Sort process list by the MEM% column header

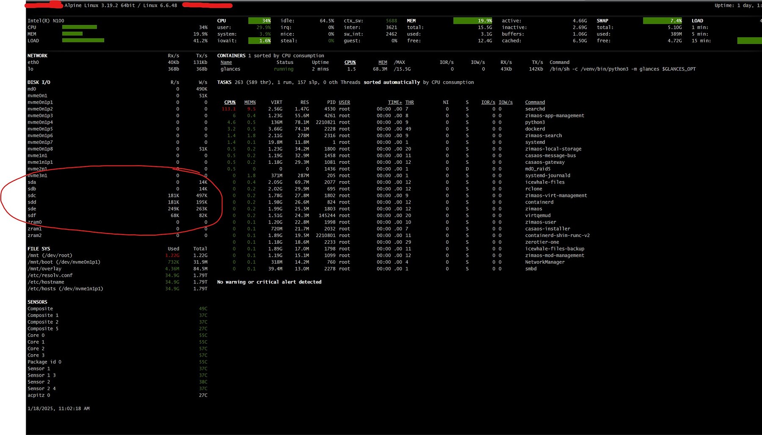(250, 102)
